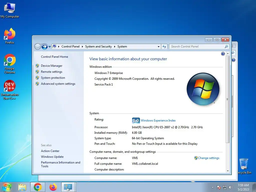Click the System breadcrumb item
This screenshot has width=256, height=192.
tap(122, 46)
